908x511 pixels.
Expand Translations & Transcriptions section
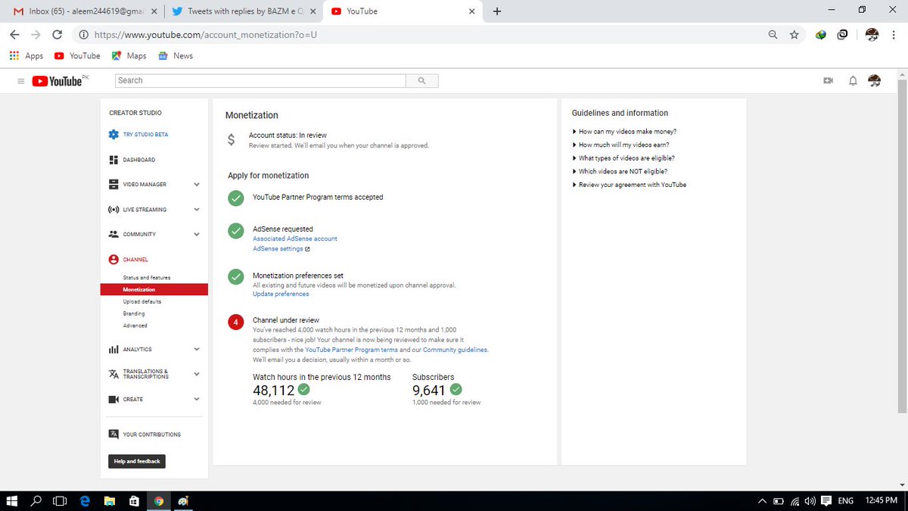tap(197, 374)
